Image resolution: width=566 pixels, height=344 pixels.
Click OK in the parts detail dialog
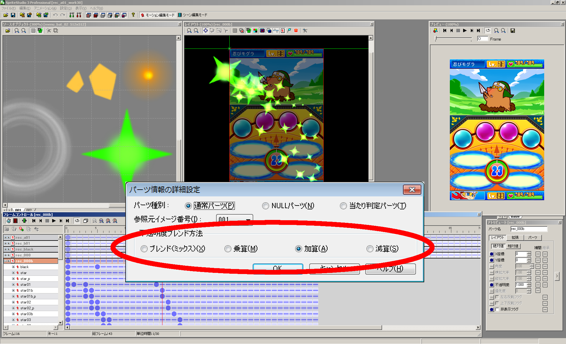(x=278, y=269)
